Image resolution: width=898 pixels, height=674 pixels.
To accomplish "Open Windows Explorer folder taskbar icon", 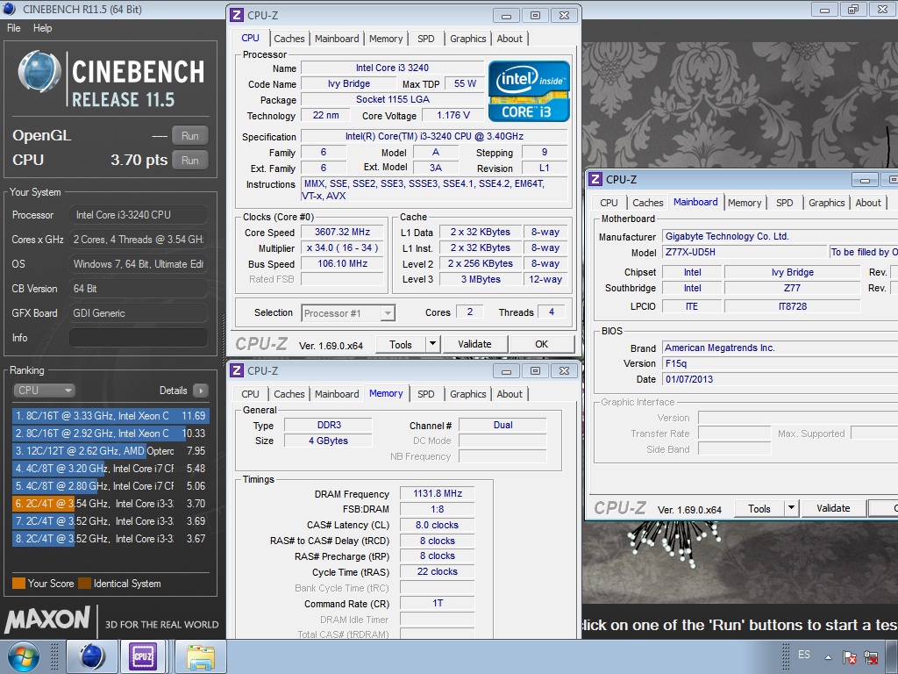I will click(201, 656).
